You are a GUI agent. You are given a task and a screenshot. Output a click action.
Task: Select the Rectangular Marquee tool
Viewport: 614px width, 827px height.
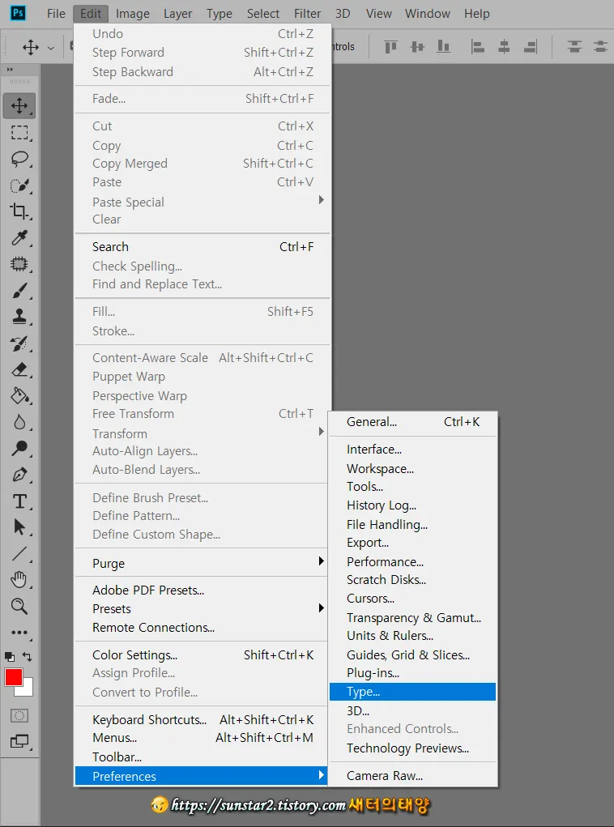[x=19, y=132]
